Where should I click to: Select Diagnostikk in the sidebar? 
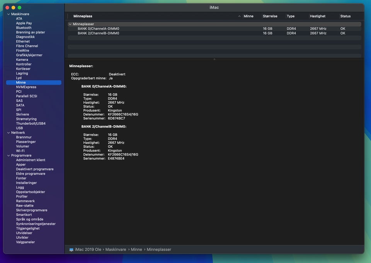[26, 37]
